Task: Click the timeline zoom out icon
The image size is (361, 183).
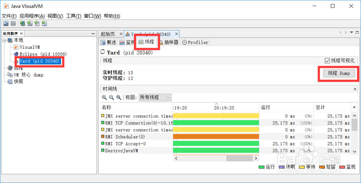Action: click(x=112, y=97)
